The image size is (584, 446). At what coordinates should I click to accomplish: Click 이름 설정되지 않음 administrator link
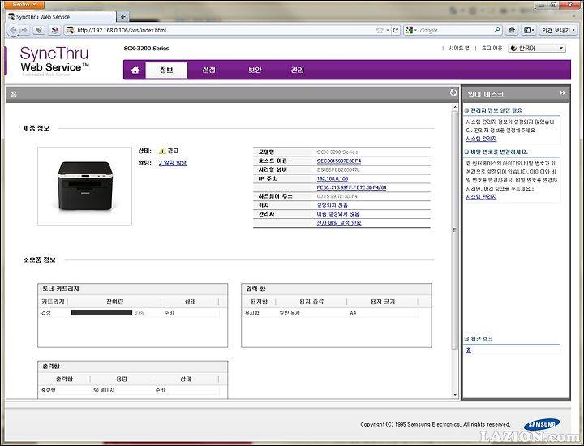[337, 214]
